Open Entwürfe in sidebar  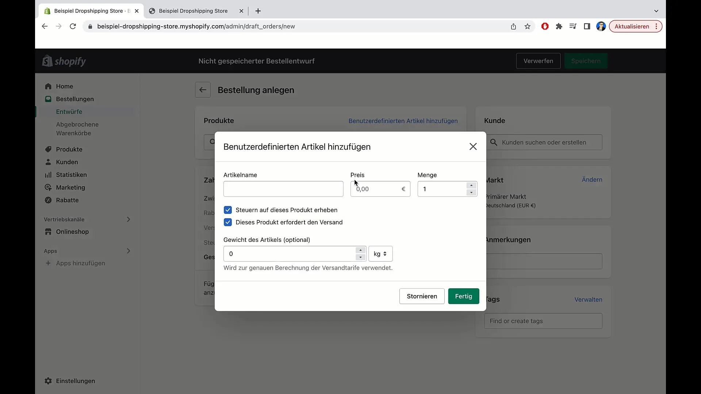[69, 112]
